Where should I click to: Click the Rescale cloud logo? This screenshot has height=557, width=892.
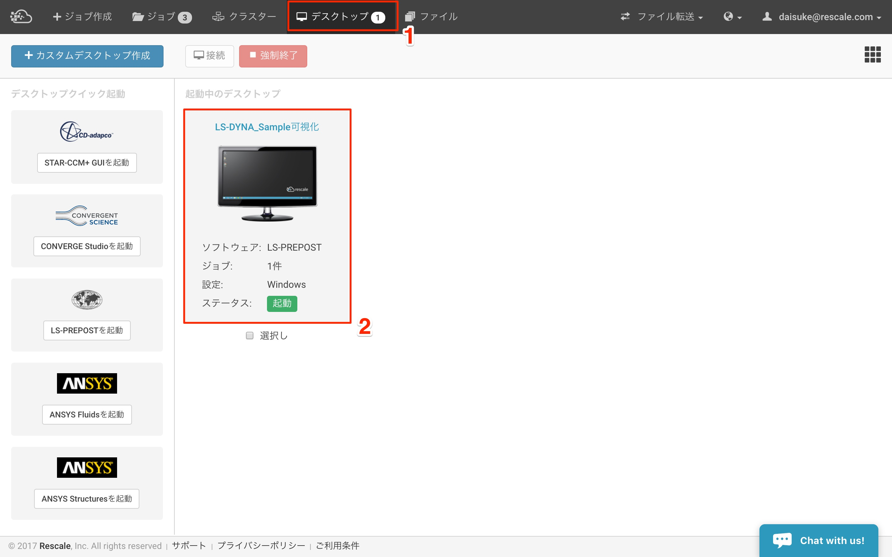[x=21, y=16]
